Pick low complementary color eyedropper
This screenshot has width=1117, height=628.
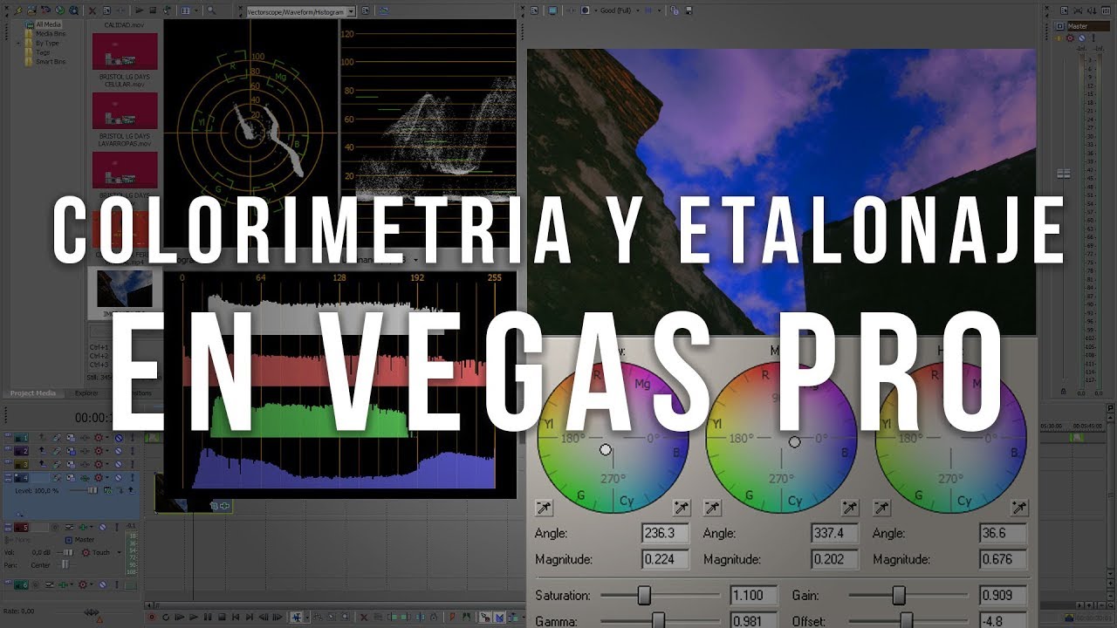[x=544, y=508]
